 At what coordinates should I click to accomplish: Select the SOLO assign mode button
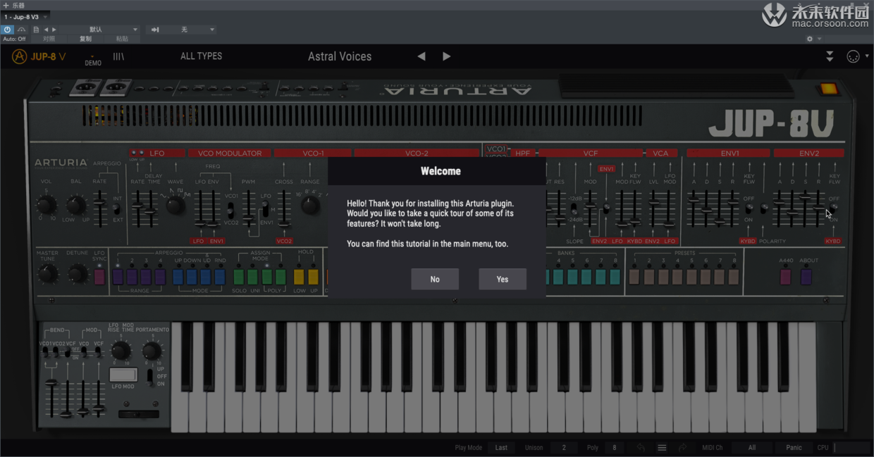(x=239, y=277)
